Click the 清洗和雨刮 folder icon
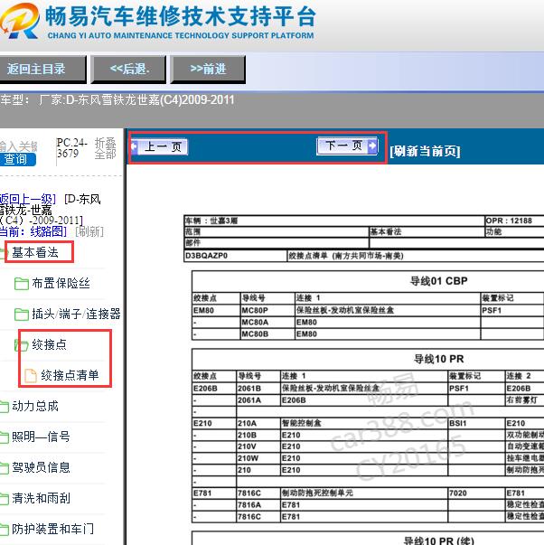The width and height of the screenshot is (544, 545). click(4, 499)
